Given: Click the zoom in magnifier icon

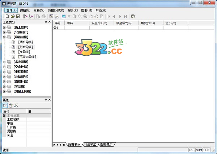Looking at the screenshot, I should click(75, 16).
